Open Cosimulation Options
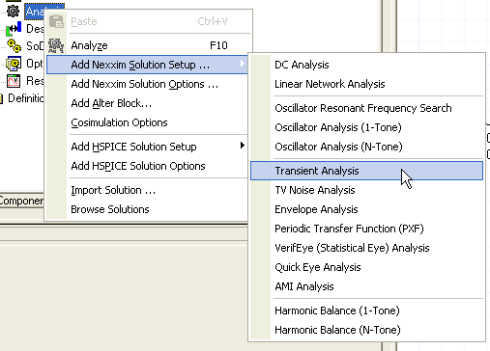 [x=119, y=122]
